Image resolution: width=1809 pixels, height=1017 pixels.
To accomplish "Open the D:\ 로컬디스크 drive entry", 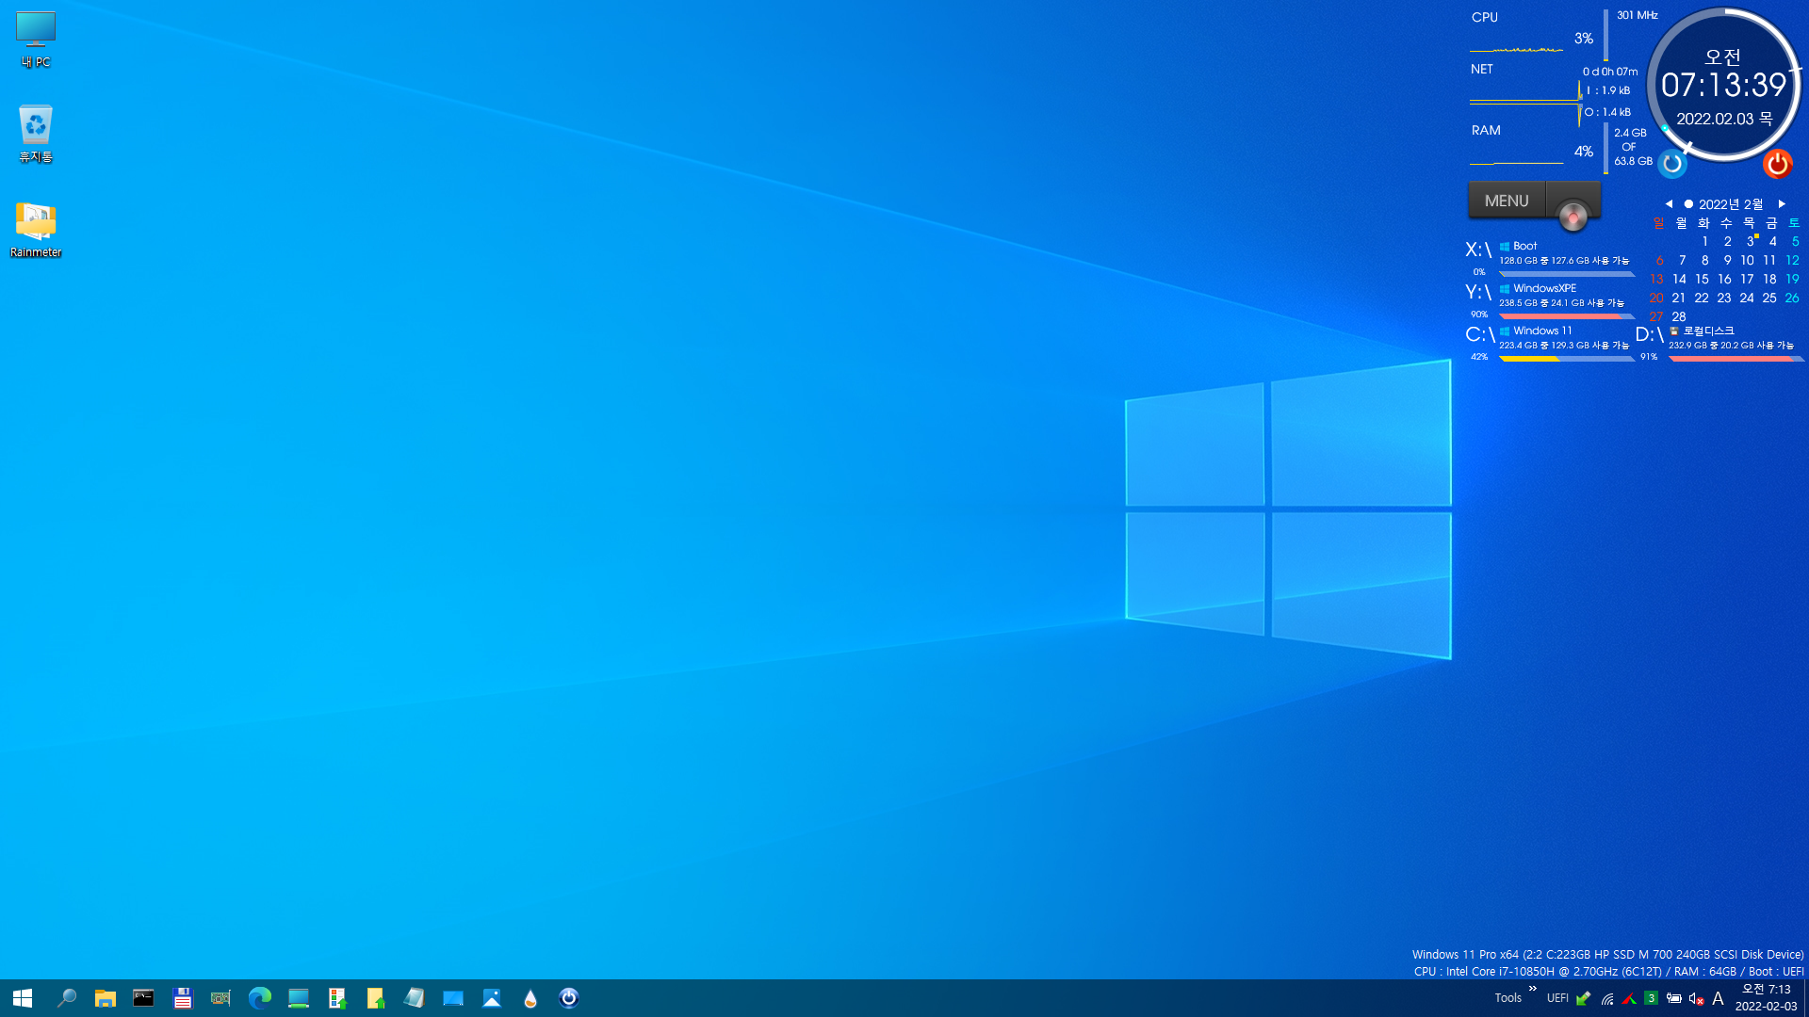I will (x=1720, y=342).
